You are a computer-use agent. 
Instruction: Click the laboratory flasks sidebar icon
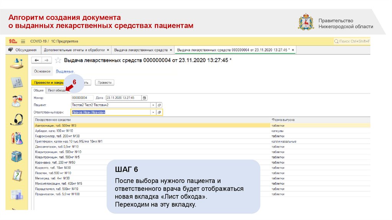17,138
